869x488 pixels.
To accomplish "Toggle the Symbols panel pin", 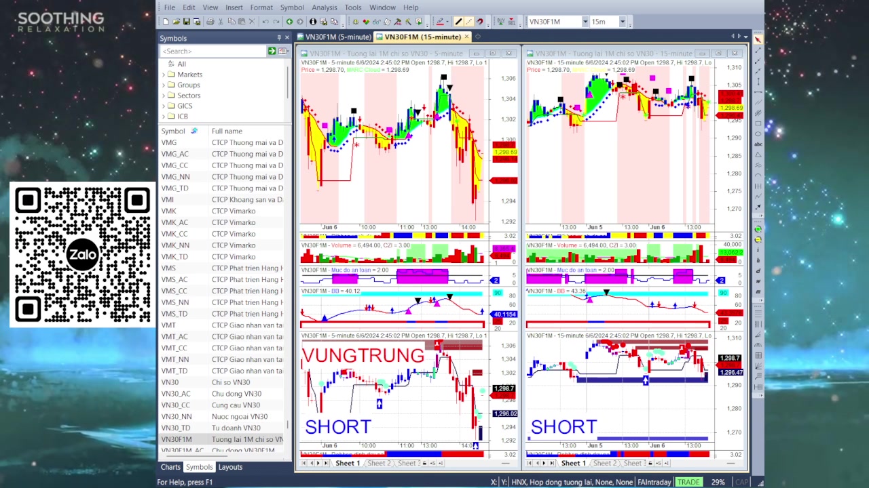I will coord(278,38).
